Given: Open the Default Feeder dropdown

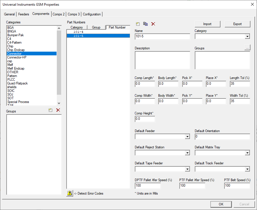Looking at the screenshot, I should tap(188, 136).
